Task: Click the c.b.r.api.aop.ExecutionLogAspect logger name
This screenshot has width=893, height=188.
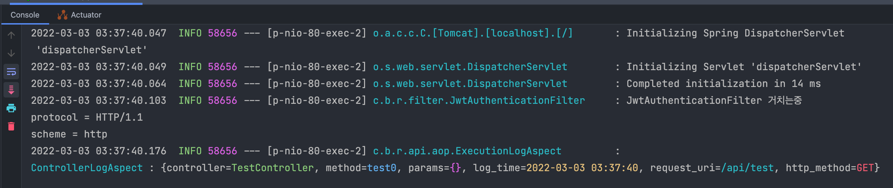Action: 467,151
